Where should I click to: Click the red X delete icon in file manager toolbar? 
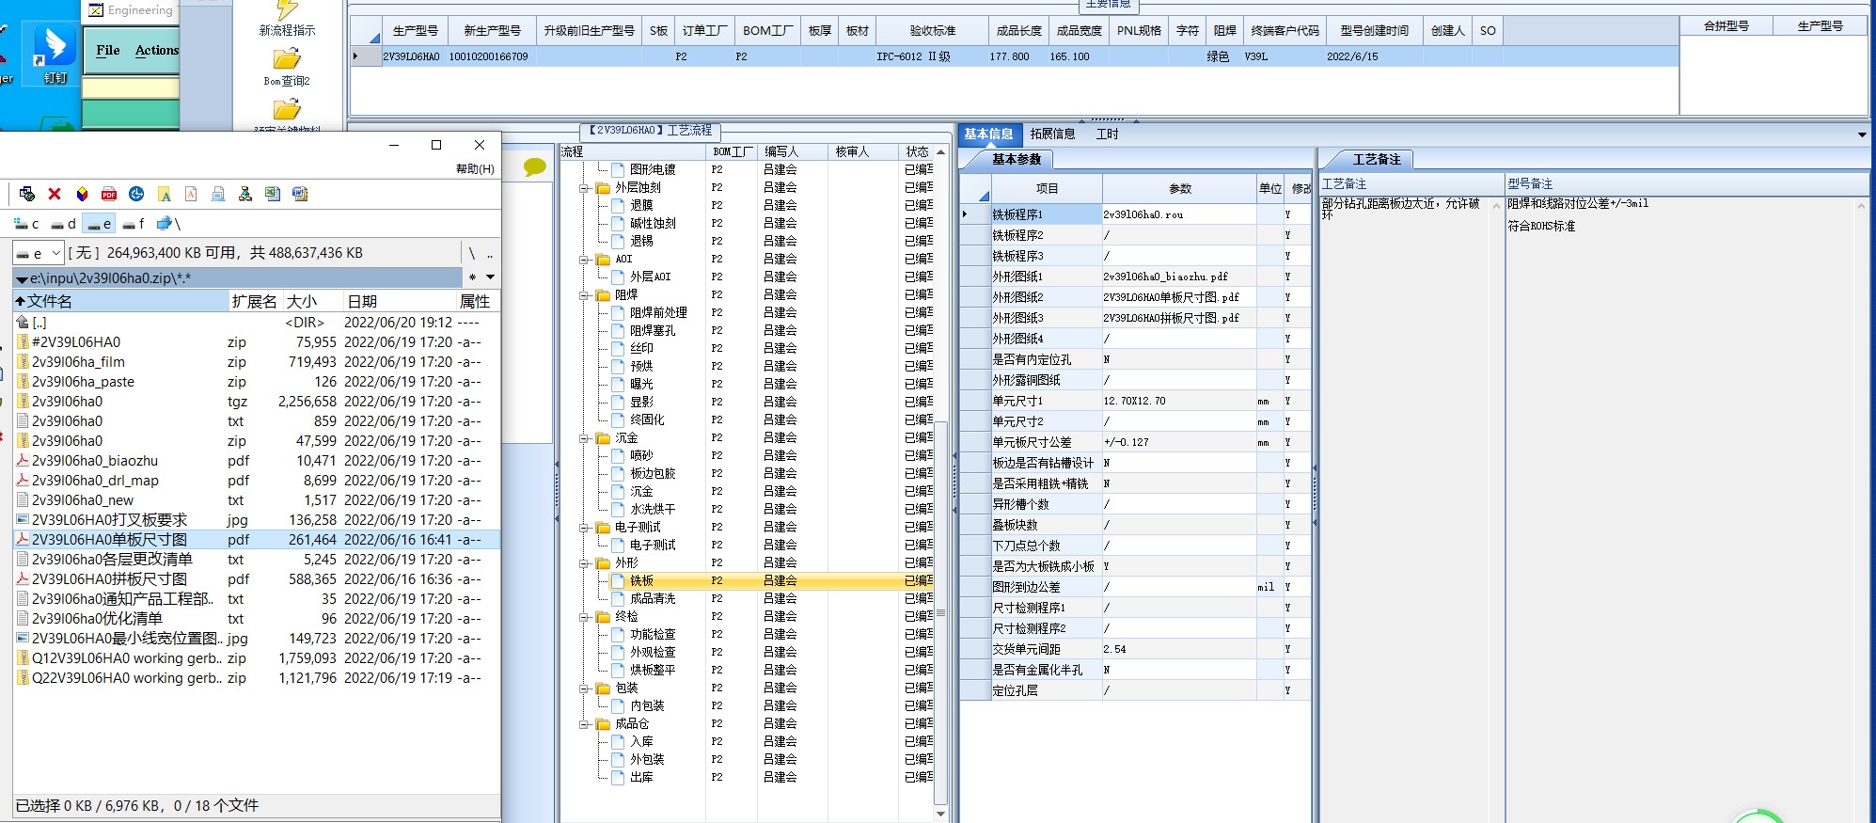(x=55, y=194)
